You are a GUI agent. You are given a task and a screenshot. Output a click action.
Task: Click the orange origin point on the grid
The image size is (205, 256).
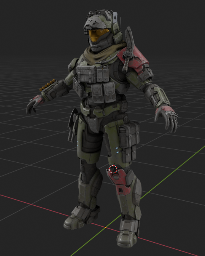pos(106,227)
